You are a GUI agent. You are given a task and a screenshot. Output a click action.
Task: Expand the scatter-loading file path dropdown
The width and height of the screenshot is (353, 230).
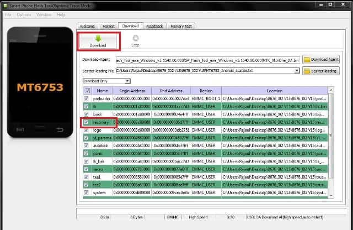click(x=297, y=71)
